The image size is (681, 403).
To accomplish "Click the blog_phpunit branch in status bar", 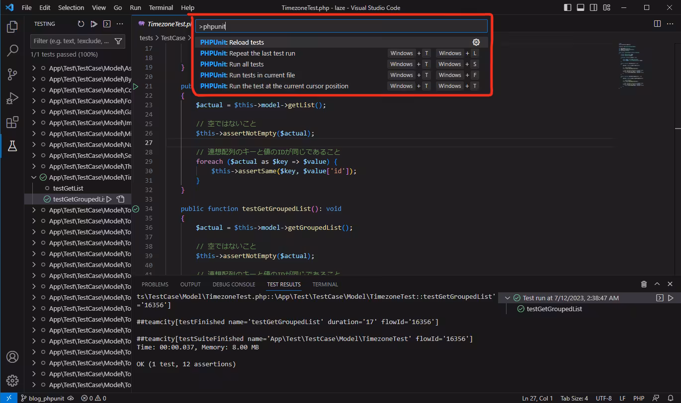I will (x=43, y=398).
